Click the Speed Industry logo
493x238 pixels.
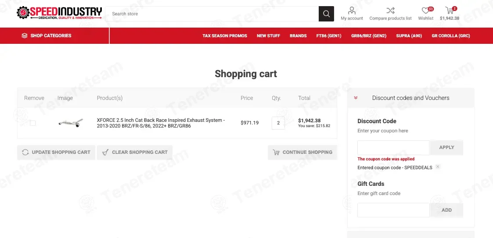click(59, 13)
